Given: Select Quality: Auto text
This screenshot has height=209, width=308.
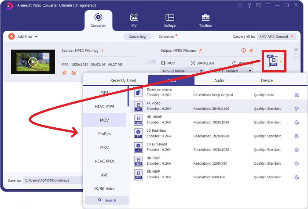Looking at the screenshot, I should [264, 95].
